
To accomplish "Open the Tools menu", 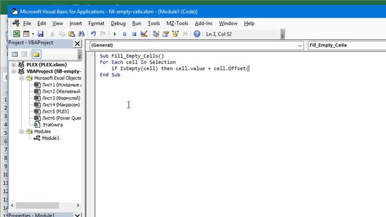I will [154, 24].
